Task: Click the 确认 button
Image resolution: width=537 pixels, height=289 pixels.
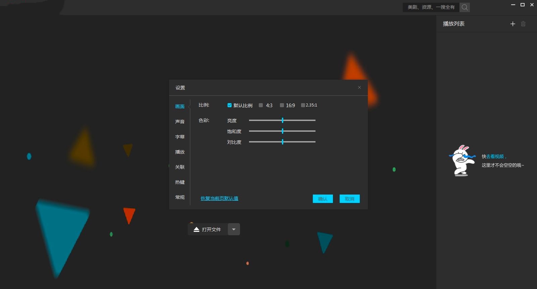Action: click(x=323, y=199)
